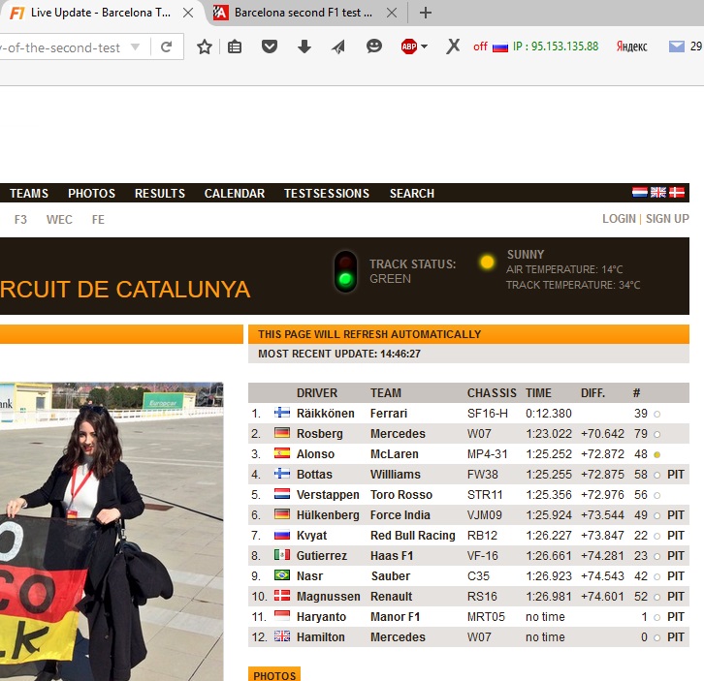Click the Russian flag beside Kvyat
704x681 pixels.
click(282, 535)
